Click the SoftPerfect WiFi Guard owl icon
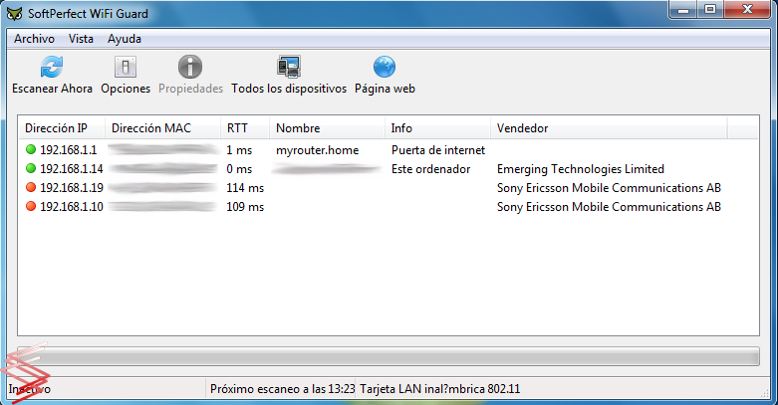Screen dimensions: 778x405 pyautogui.click(x=14, y=14)
